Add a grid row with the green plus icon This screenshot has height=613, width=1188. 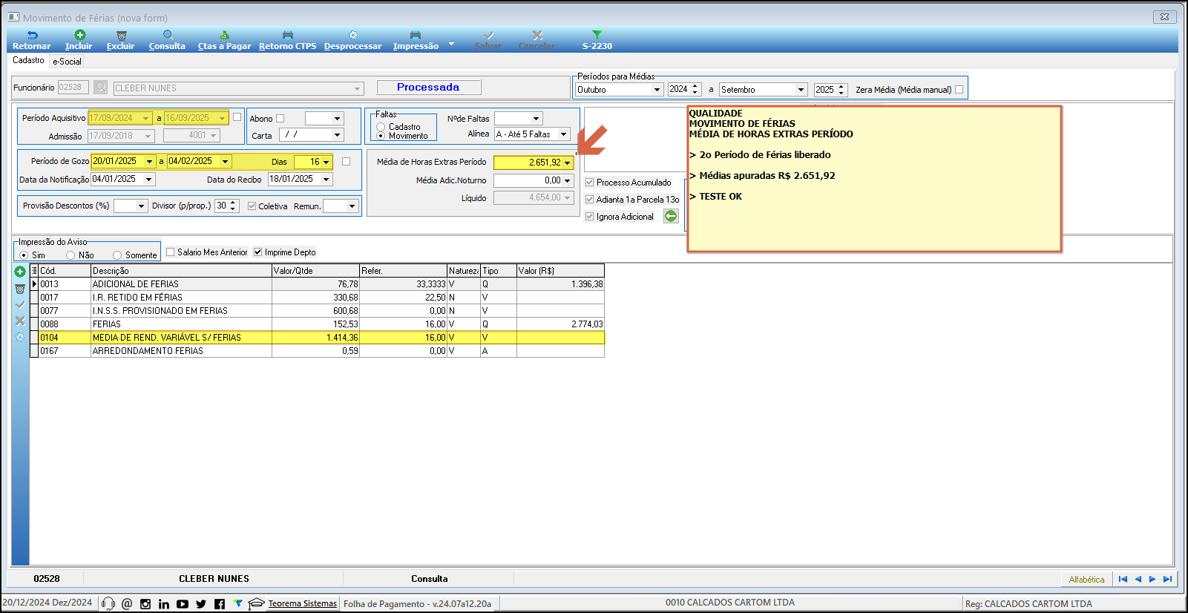(20, 272)
